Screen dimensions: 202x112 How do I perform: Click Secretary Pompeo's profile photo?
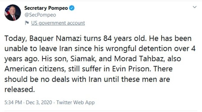click(13, 13)
